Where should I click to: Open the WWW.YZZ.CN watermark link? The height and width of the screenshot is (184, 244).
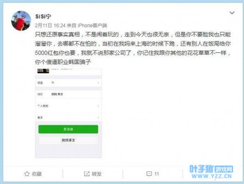(x=211, y=176)
